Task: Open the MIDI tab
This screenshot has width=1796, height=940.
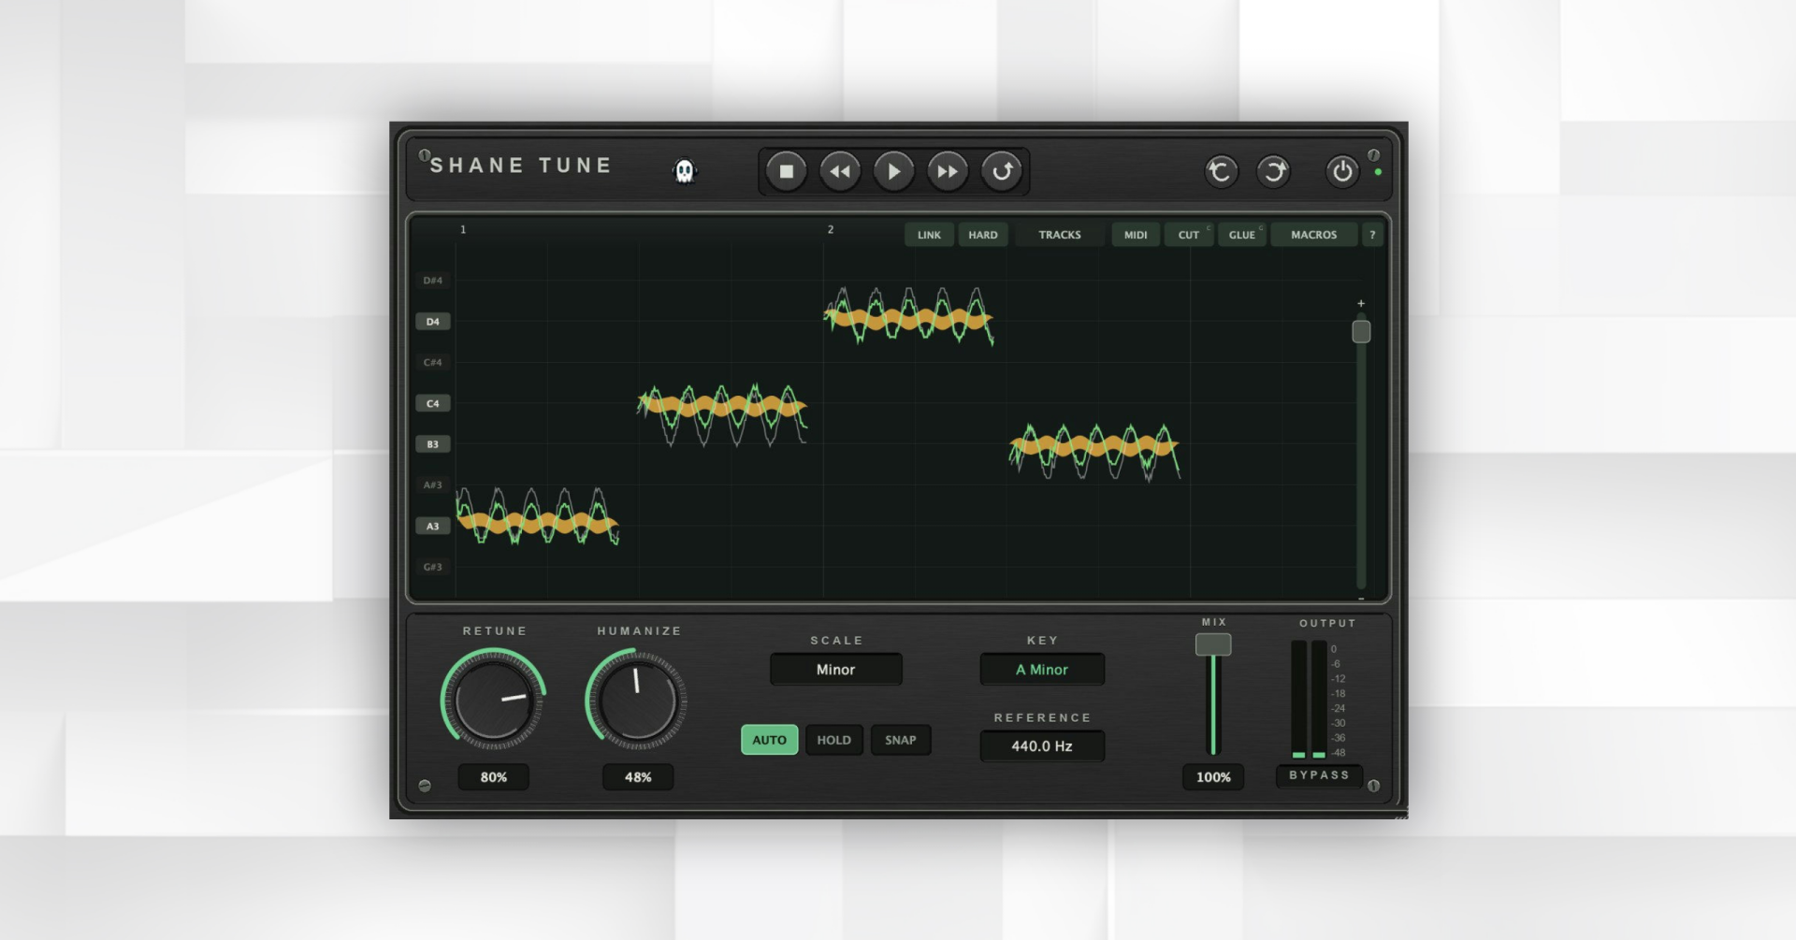Action: [x=1136, y=235]
